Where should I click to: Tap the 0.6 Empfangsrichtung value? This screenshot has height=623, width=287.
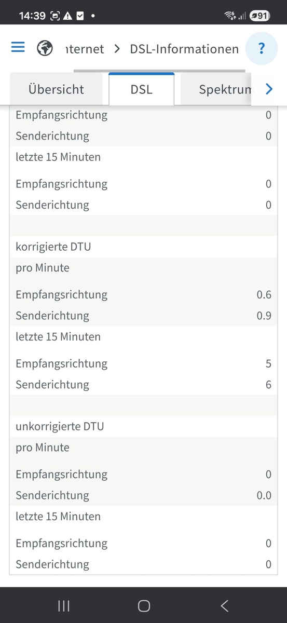click(x=264, y=294)
